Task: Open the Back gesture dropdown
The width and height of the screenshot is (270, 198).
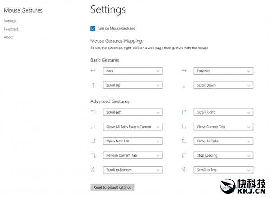Action: 133,71
